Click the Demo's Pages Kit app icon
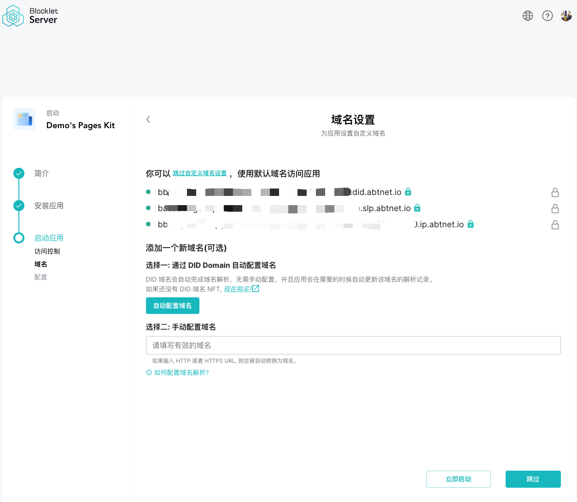This screenshot has width=577, height=502. pos(24,119)
